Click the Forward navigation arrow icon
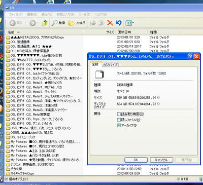 32,23
